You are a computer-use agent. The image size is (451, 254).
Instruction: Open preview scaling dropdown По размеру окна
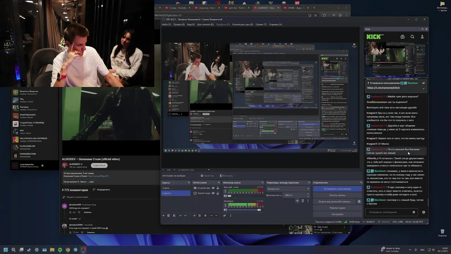pyautogui.click(x=193, y=170)
